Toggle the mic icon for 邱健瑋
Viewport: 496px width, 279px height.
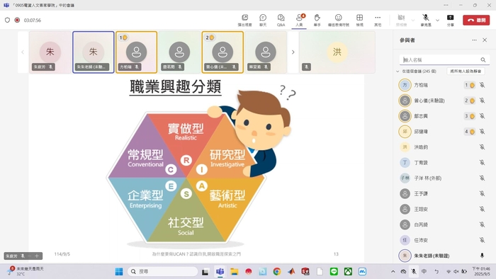[x=482, y=132]
